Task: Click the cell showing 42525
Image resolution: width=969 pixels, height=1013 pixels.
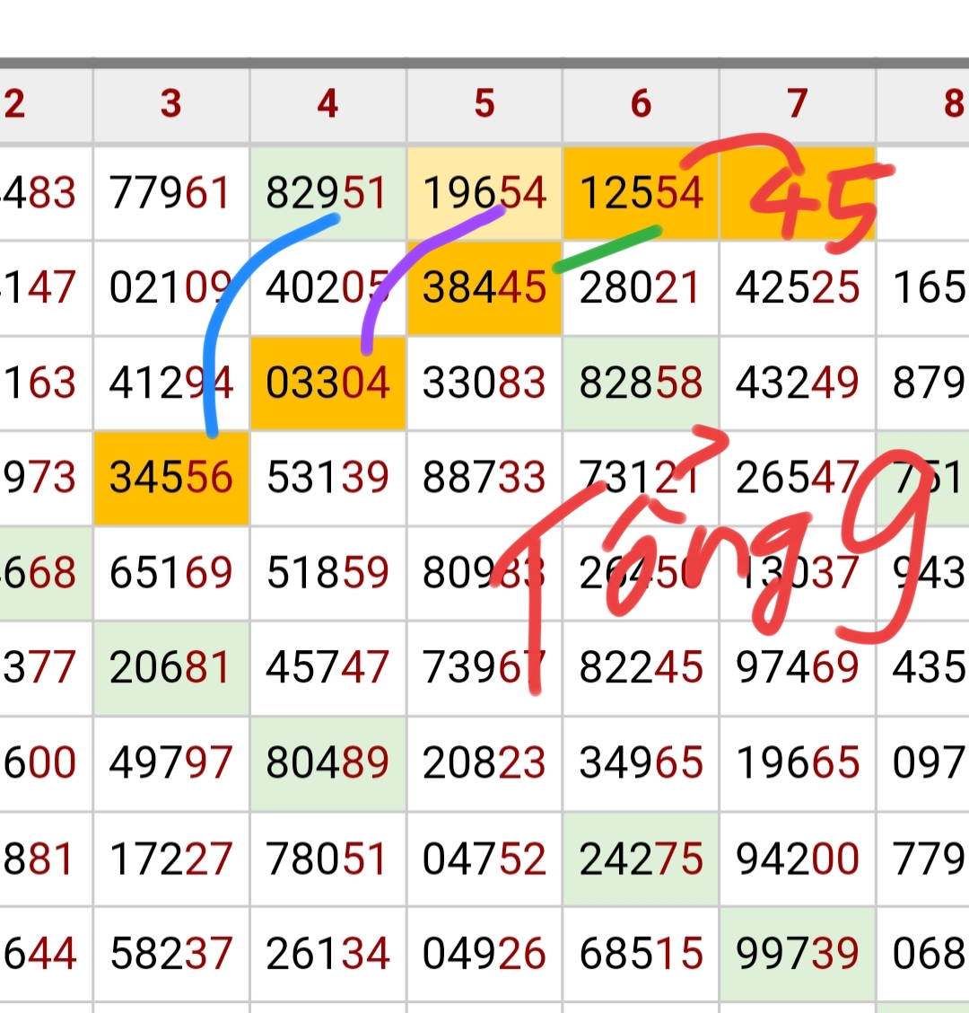Action: click(798, 288)
